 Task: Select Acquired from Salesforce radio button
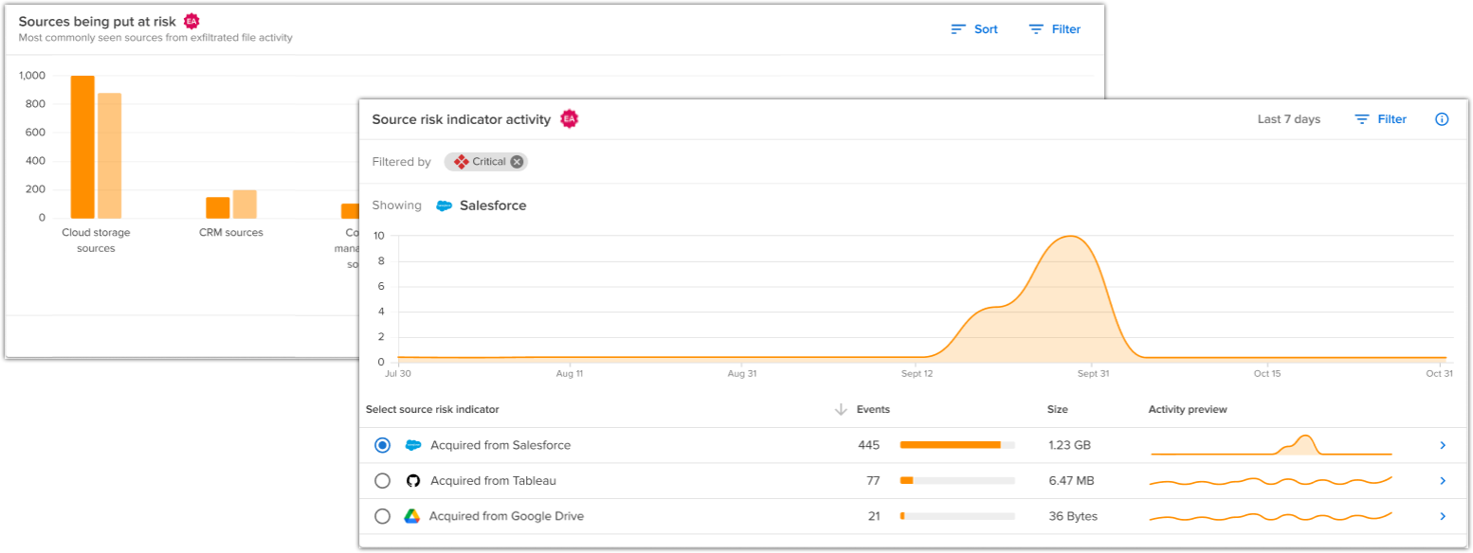[x=382, y=445]
